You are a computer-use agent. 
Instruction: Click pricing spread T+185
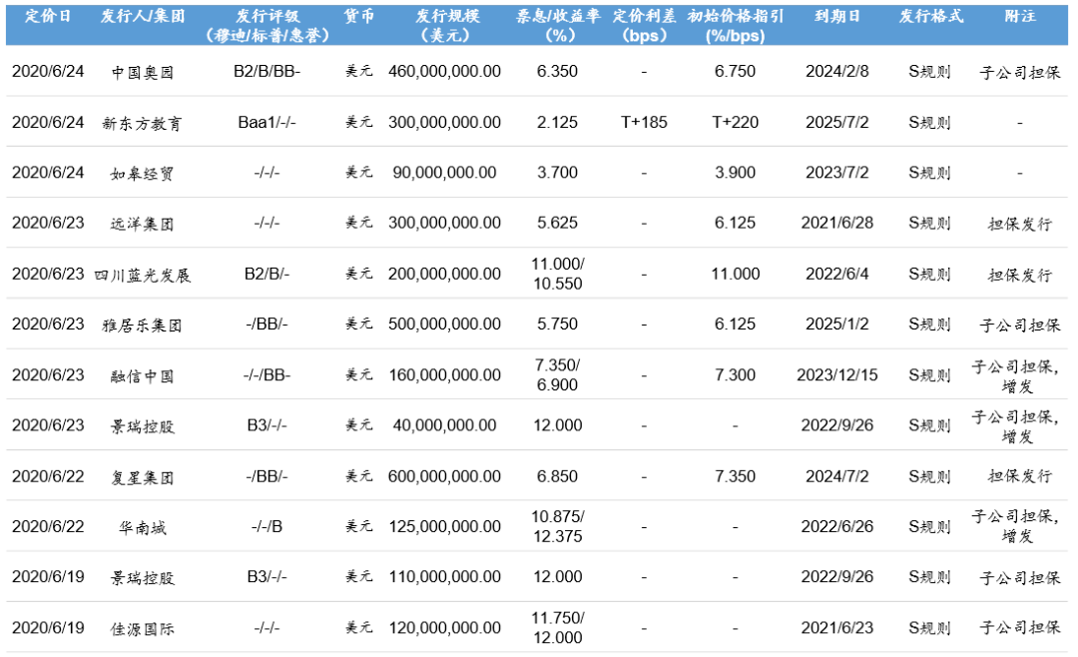pos(644,123)
